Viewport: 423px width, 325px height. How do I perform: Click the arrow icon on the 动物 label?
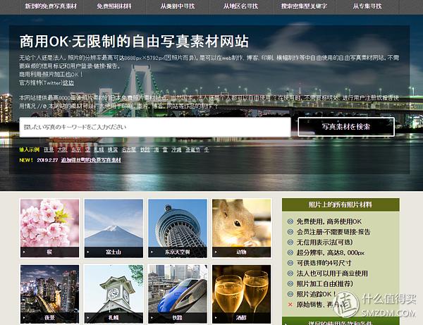[216, 252]
